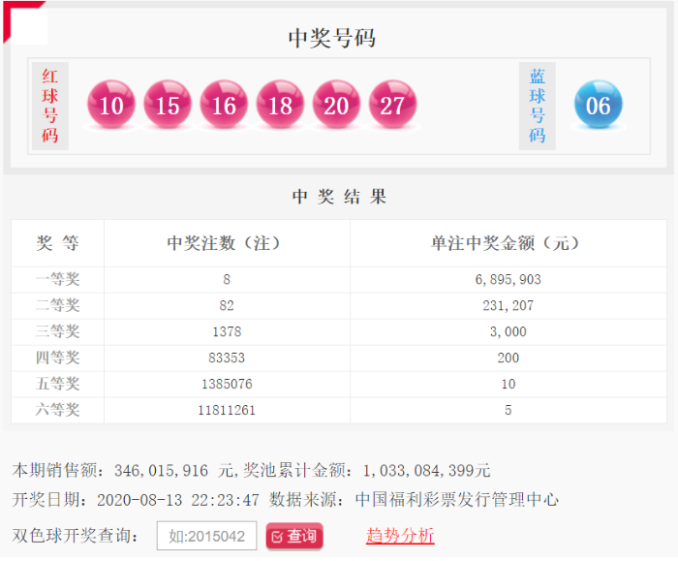Click the 蓝球号码 blue label

[537, 106]
